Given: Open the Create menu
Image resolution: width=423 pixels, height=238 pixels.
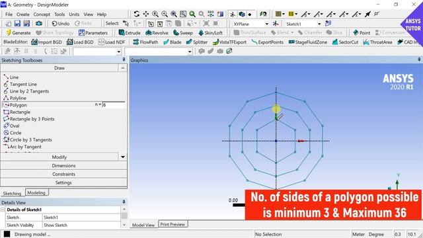Looking at the screenshot, I should click(x=23, y=15).
